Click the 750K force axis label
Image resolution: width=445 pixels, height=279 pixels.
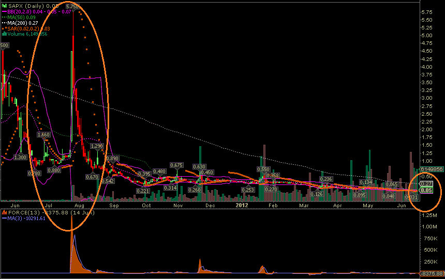431,239
